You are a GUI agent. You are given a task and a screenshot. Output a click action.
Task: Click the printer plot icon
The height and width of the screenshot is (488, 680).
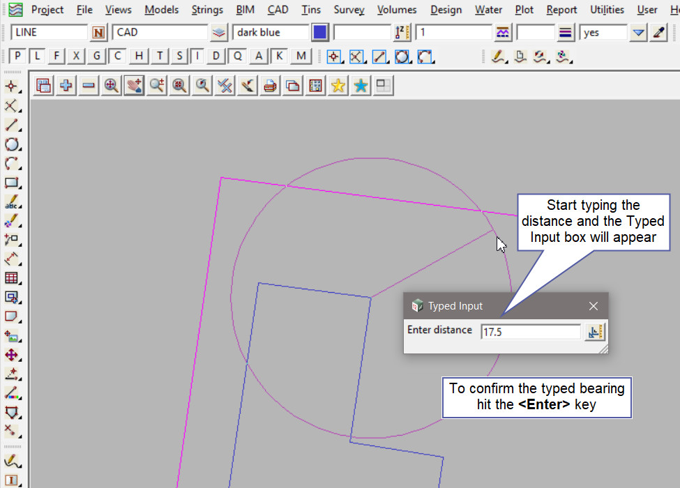(x=271, y=86)
